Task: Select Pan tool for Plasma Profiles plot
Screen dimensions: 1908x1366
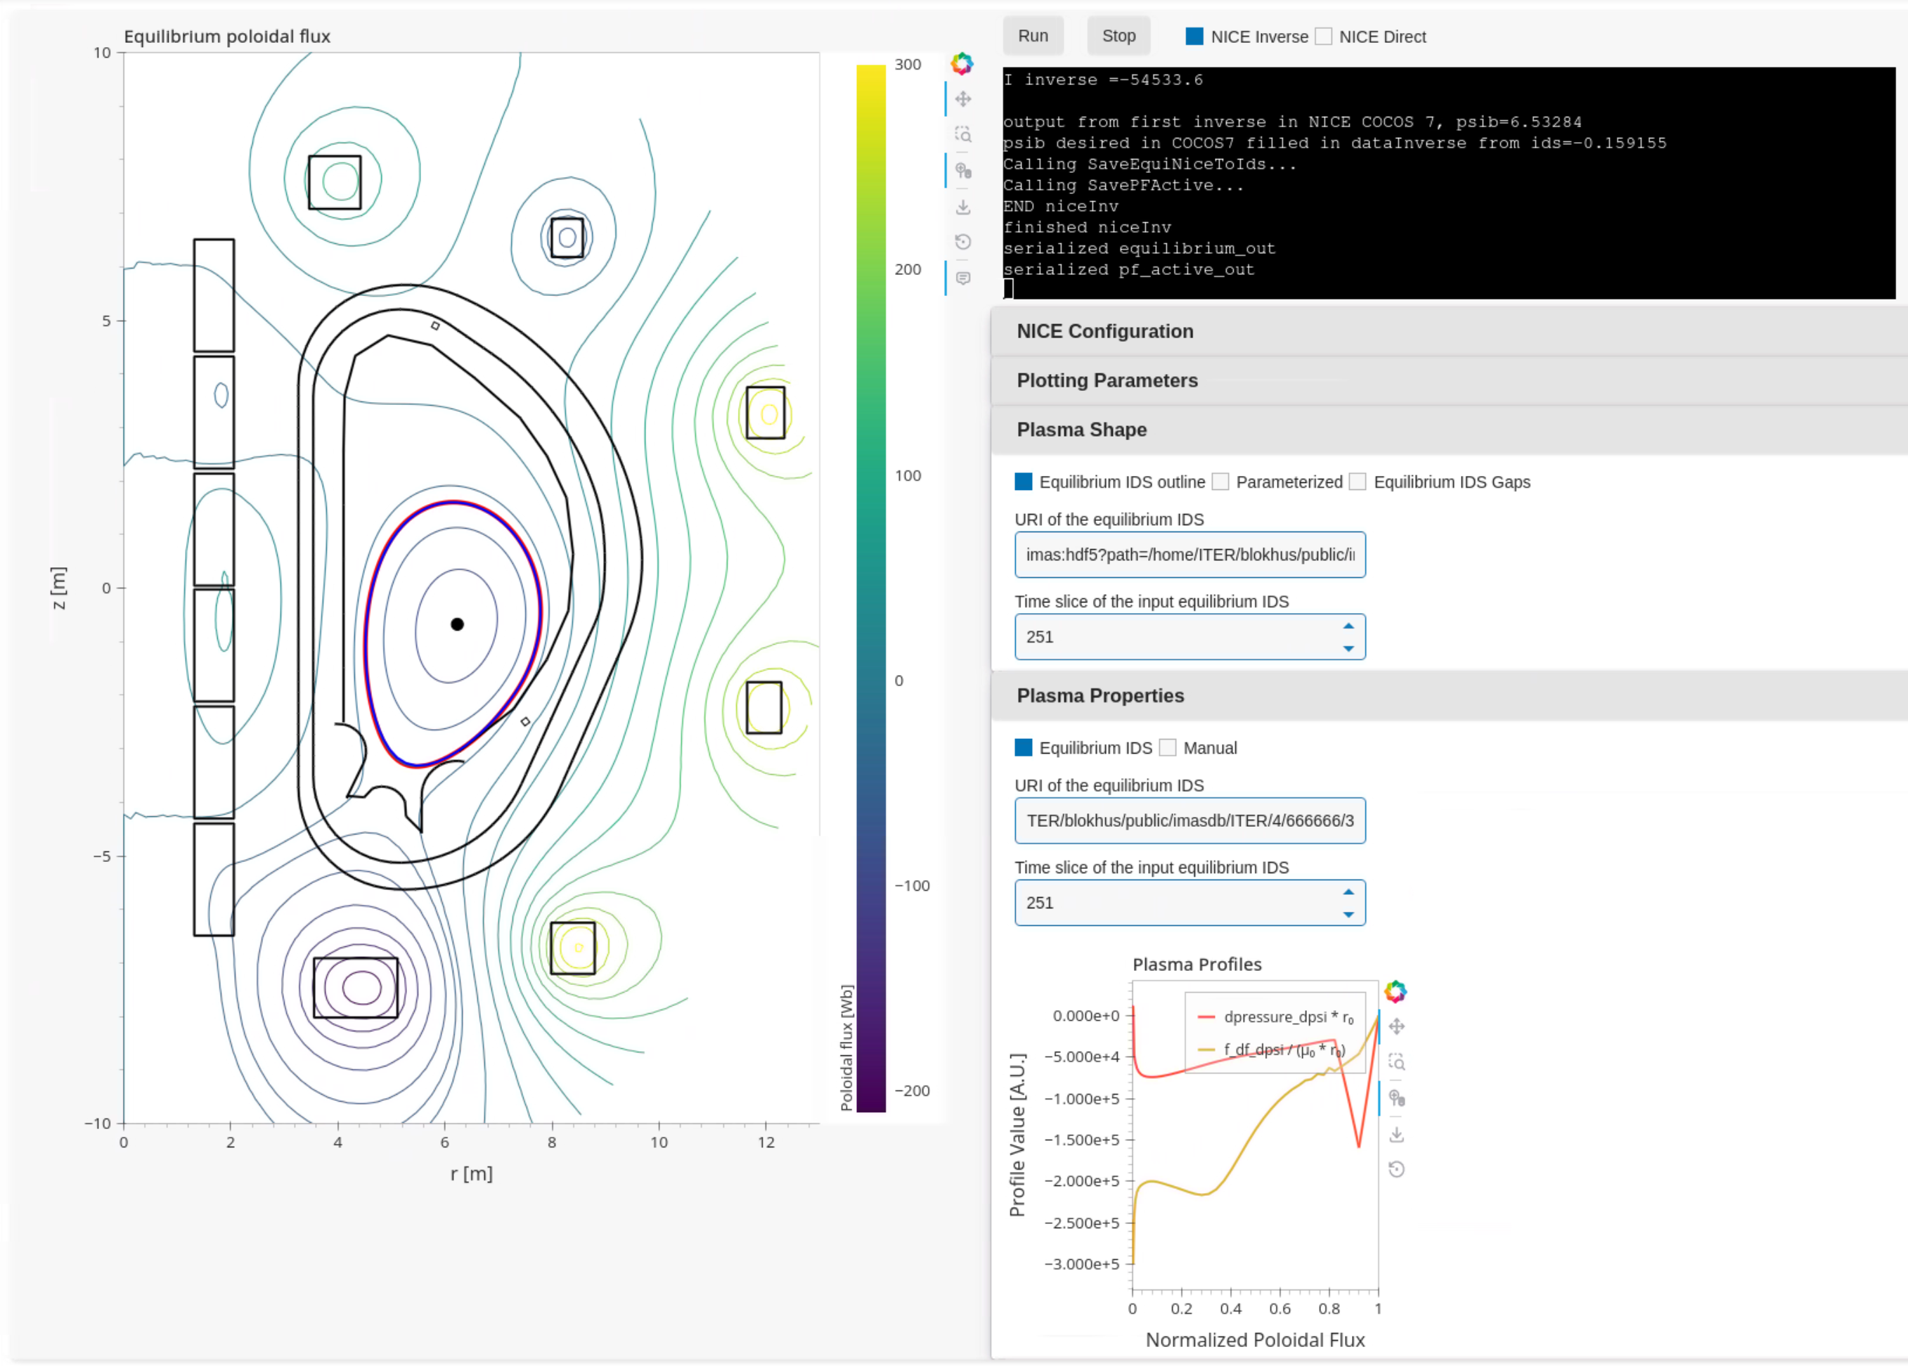Action: [1396, 1026]
